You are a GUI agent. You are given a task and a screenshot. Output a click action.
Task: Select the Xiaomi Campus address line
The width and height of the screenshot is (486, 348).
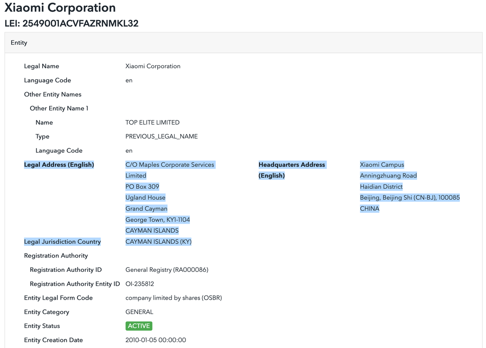pyautogui.click(x=382, y=165)
